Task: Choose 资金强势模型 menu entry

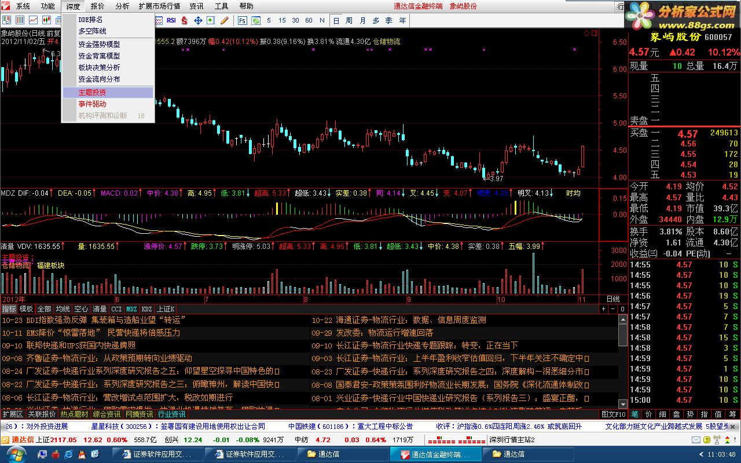Action: 108,45
